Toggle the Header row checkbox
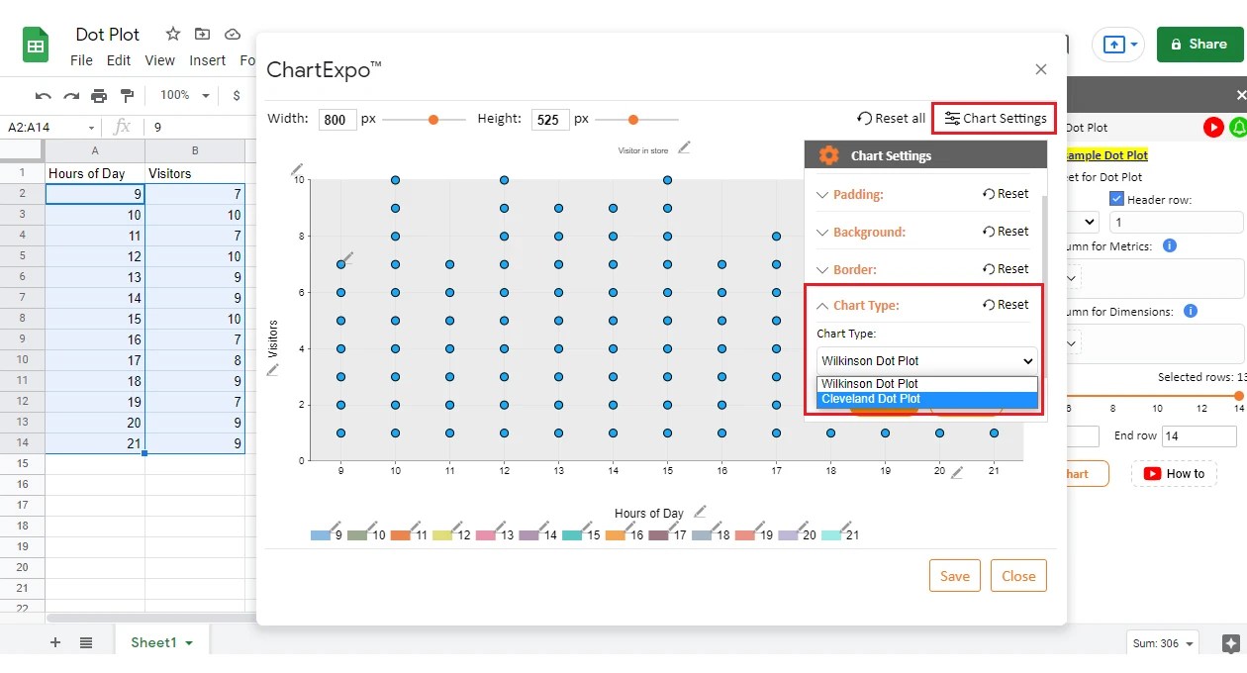The image size is (1247, 673). [1116, 199]
